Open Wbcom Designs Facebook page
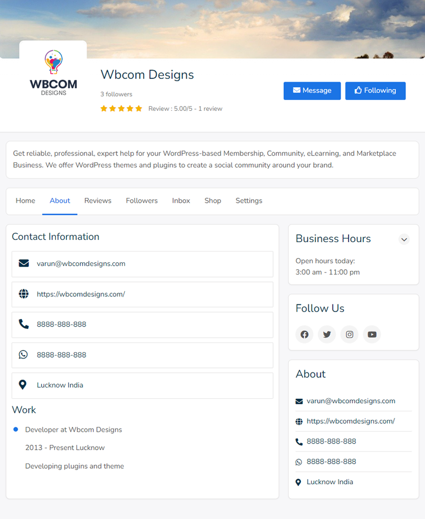Screen dimensions: 425x519 (304, 334)
